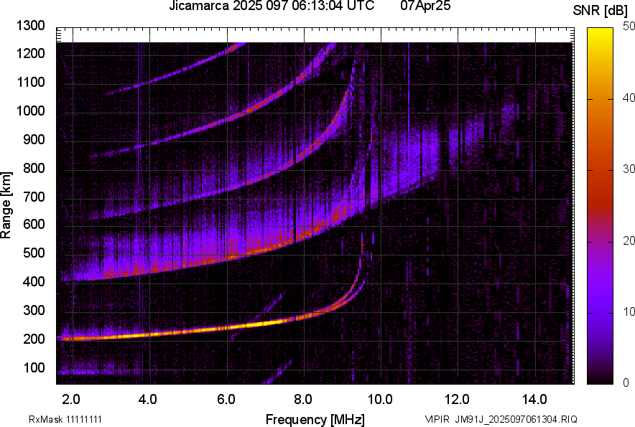Click the 50 dB colorbar tick label
This screenshot has height=427, width=635.
tap(629, 27)
